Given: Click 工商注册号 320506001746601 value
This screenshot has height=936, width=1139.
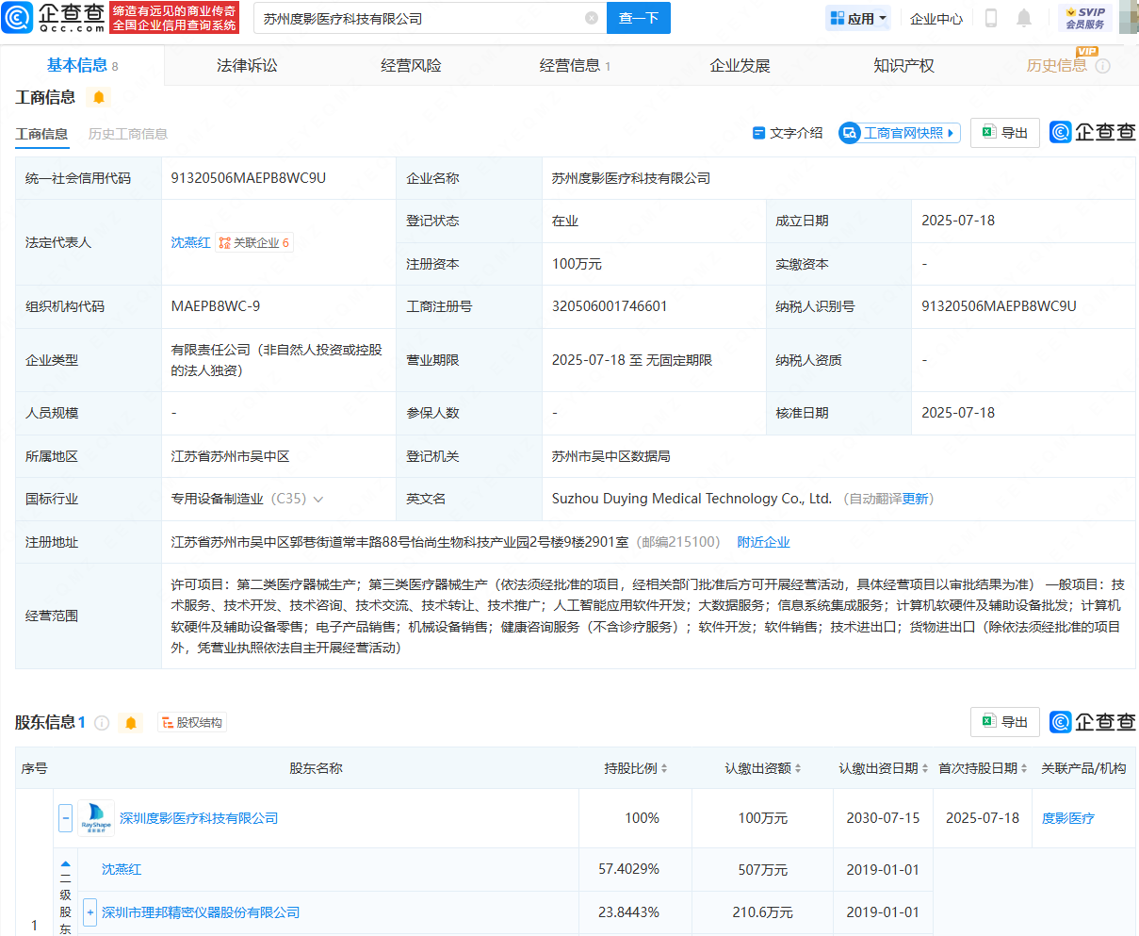Looking at the screenshot, I should click(610, 306).
